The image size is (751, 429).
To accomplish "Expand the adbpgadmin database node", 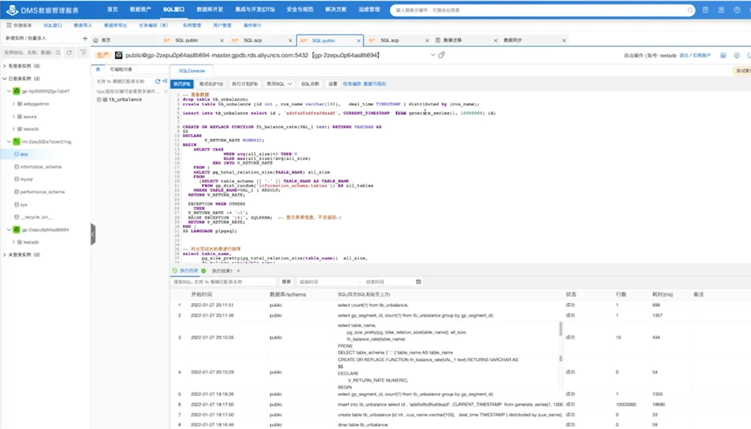I will coord(14,104).
